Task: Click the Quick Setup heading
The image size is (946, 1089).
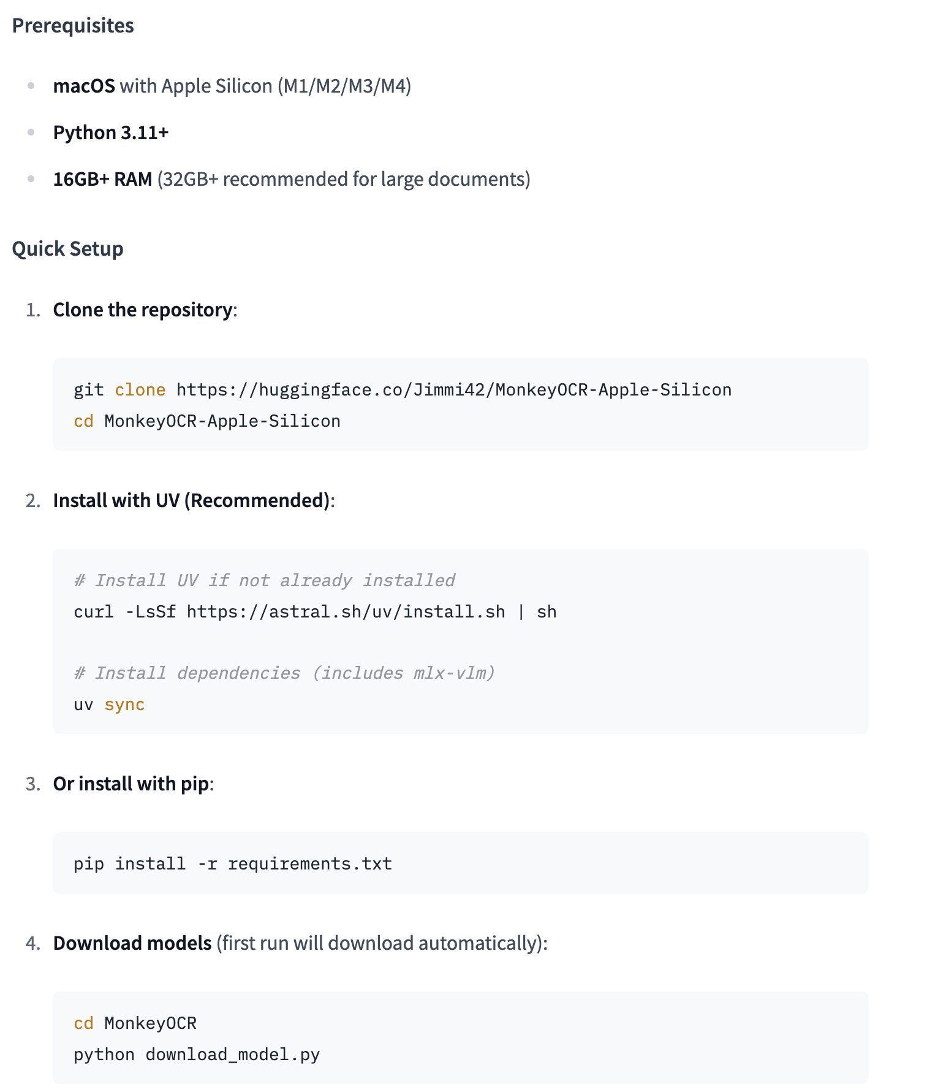Action: (67, 249)
